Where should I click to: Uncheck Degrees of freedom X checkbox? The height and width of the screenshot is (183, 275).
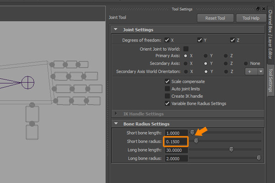[167, 40]
